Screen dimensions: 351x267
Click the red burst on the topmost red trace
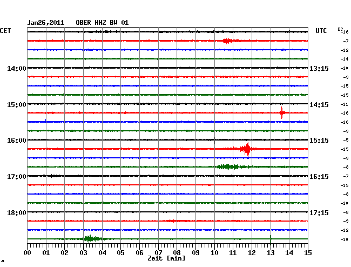click(x=228, y=41)
